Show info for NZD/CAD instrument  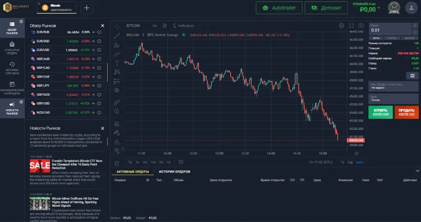(99, 113)
